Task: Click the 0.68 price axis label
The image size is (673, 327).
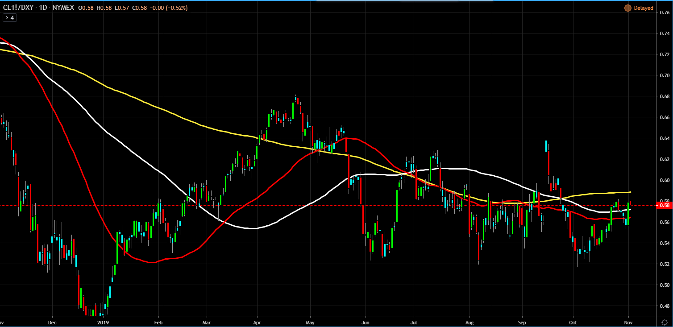Action: (664, 96)
